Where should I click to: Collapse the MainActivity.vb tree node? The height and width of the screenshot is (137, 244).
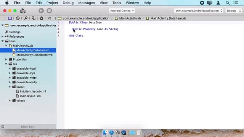click(x=6, y=46)
